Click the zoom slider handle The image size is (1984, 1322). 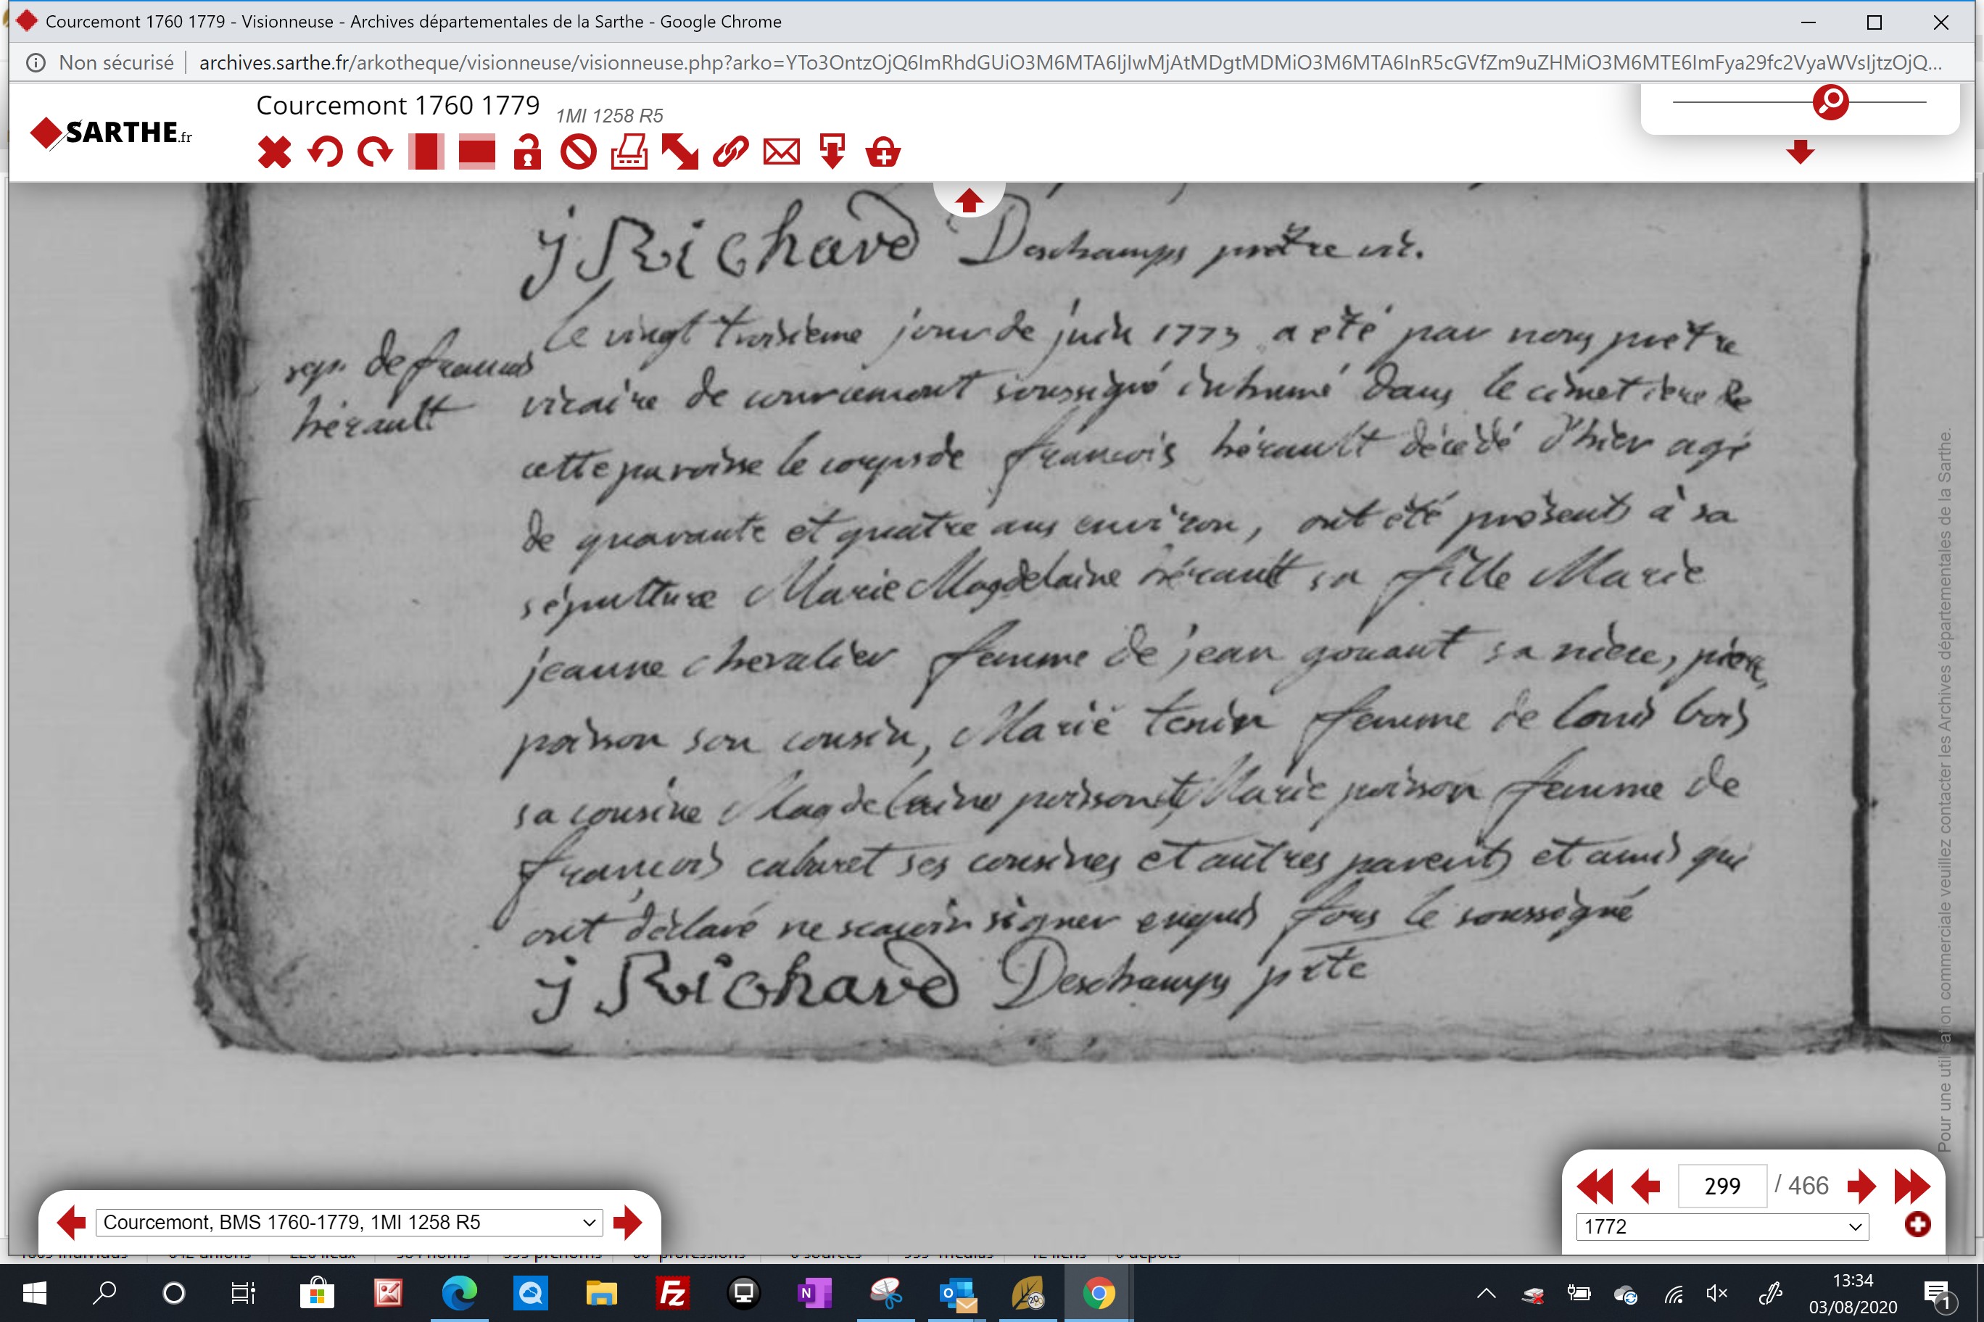click(x=1830, y=102)
